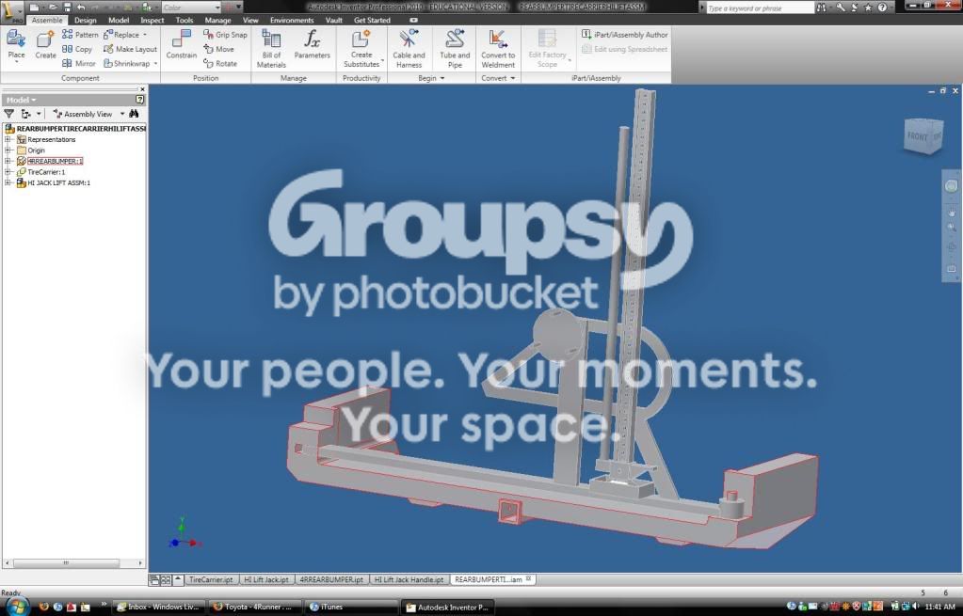Open the Inspect ribbon tab
The width and height of the screenshot is (963, 616).
pyautogui.click(x=152, y=21)
